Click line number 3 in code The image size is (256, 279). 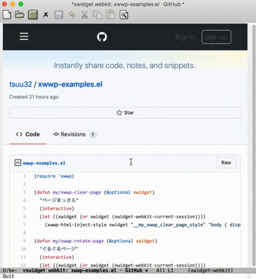point(25,192)
